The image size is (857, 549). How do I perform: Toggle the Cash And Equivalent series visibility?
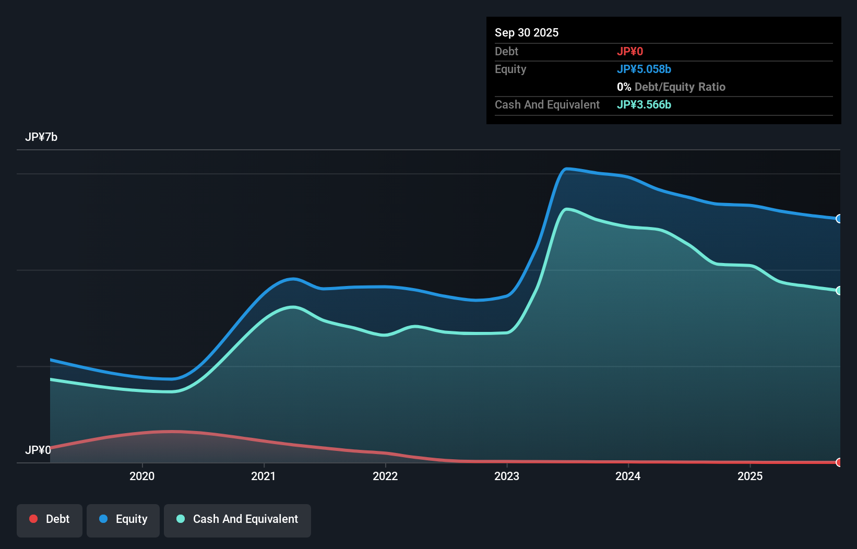pyautogui.click(x=237, y=520)
